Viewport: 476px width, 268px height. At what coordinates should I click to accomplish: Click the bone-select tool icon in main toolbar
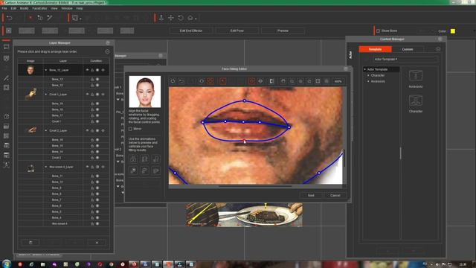[39, 18]
